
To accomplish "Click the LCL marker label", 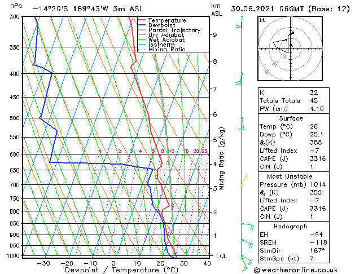I will click(221, 256).
